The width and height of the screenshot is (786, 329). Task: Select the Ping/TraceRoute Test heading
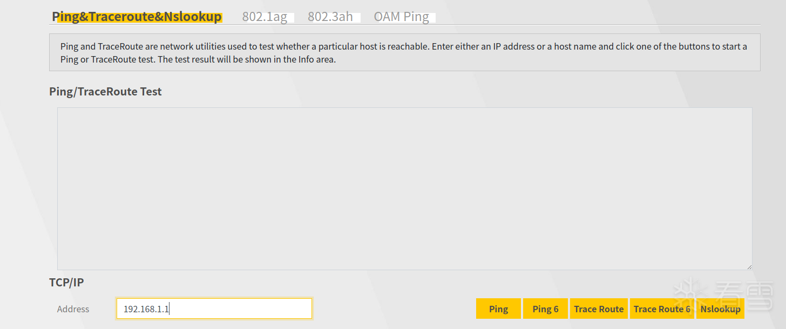[x=105, y=92]
